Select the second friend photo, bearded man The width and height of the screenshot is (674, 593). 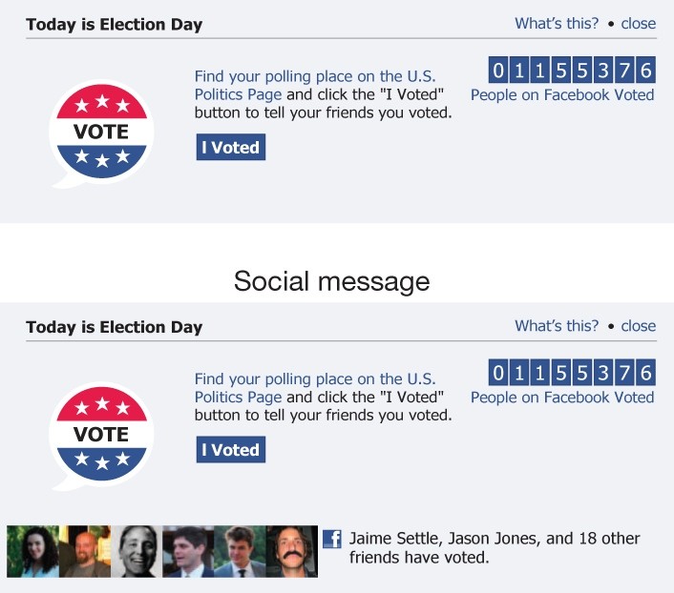click(84, 551)
